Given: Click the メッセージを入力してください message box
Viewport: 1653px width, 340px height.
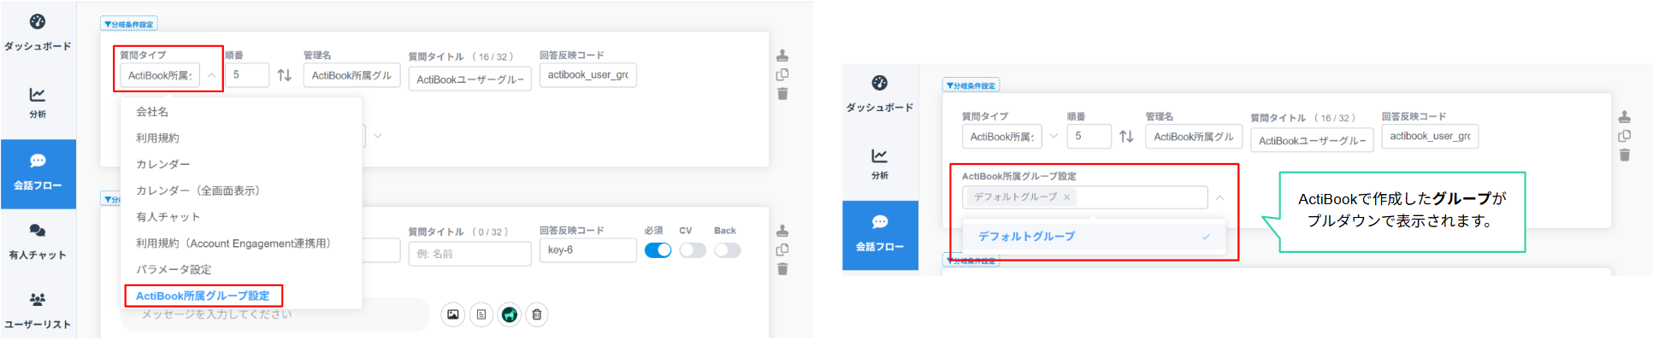Looking at the screenshot, I should pyautogui.click(x=274, y=314).
